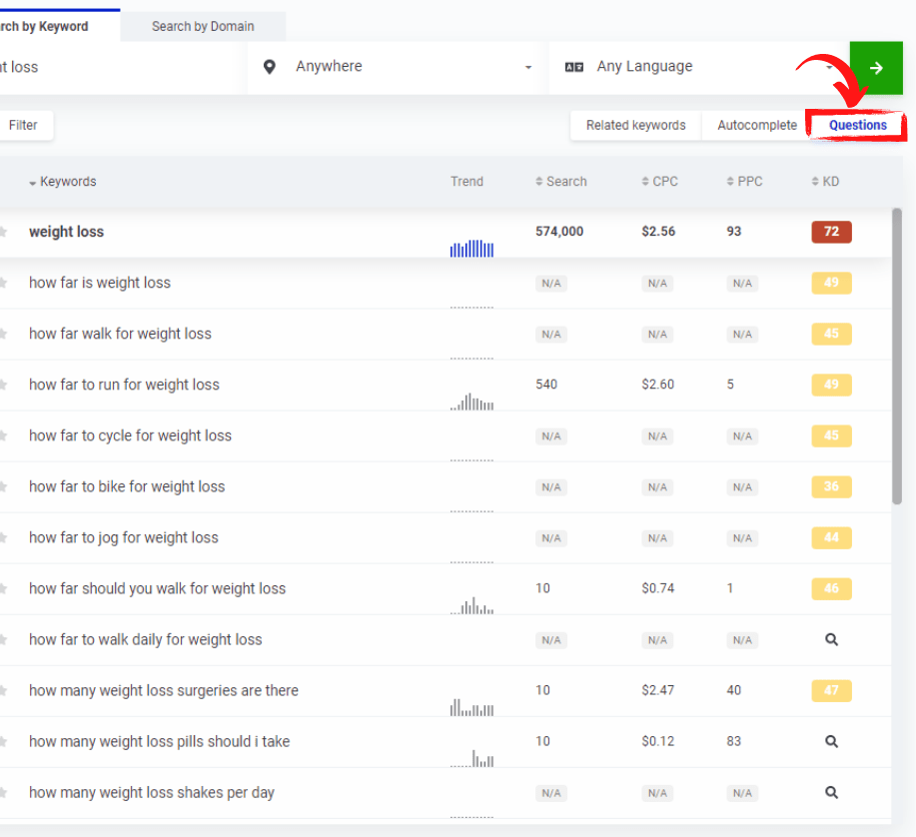Click the green search arrow button
This screenshot has height=837, width=916.
pyautogui.click(x=876, y=68)
